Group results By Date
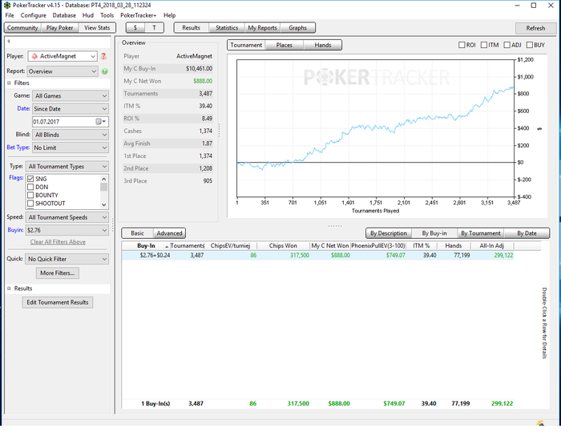The width and height of the screenshot is (561, 432). (527, 233)
